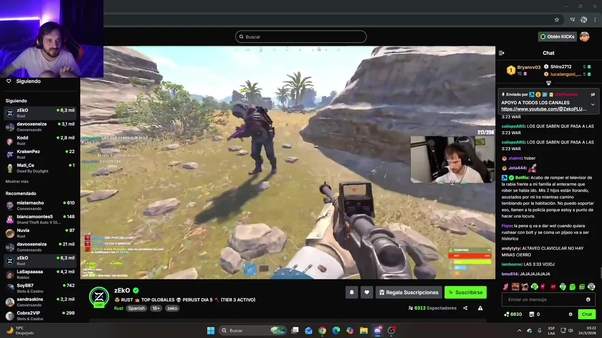Open Kodd channel in sidebar

point(40,140)
